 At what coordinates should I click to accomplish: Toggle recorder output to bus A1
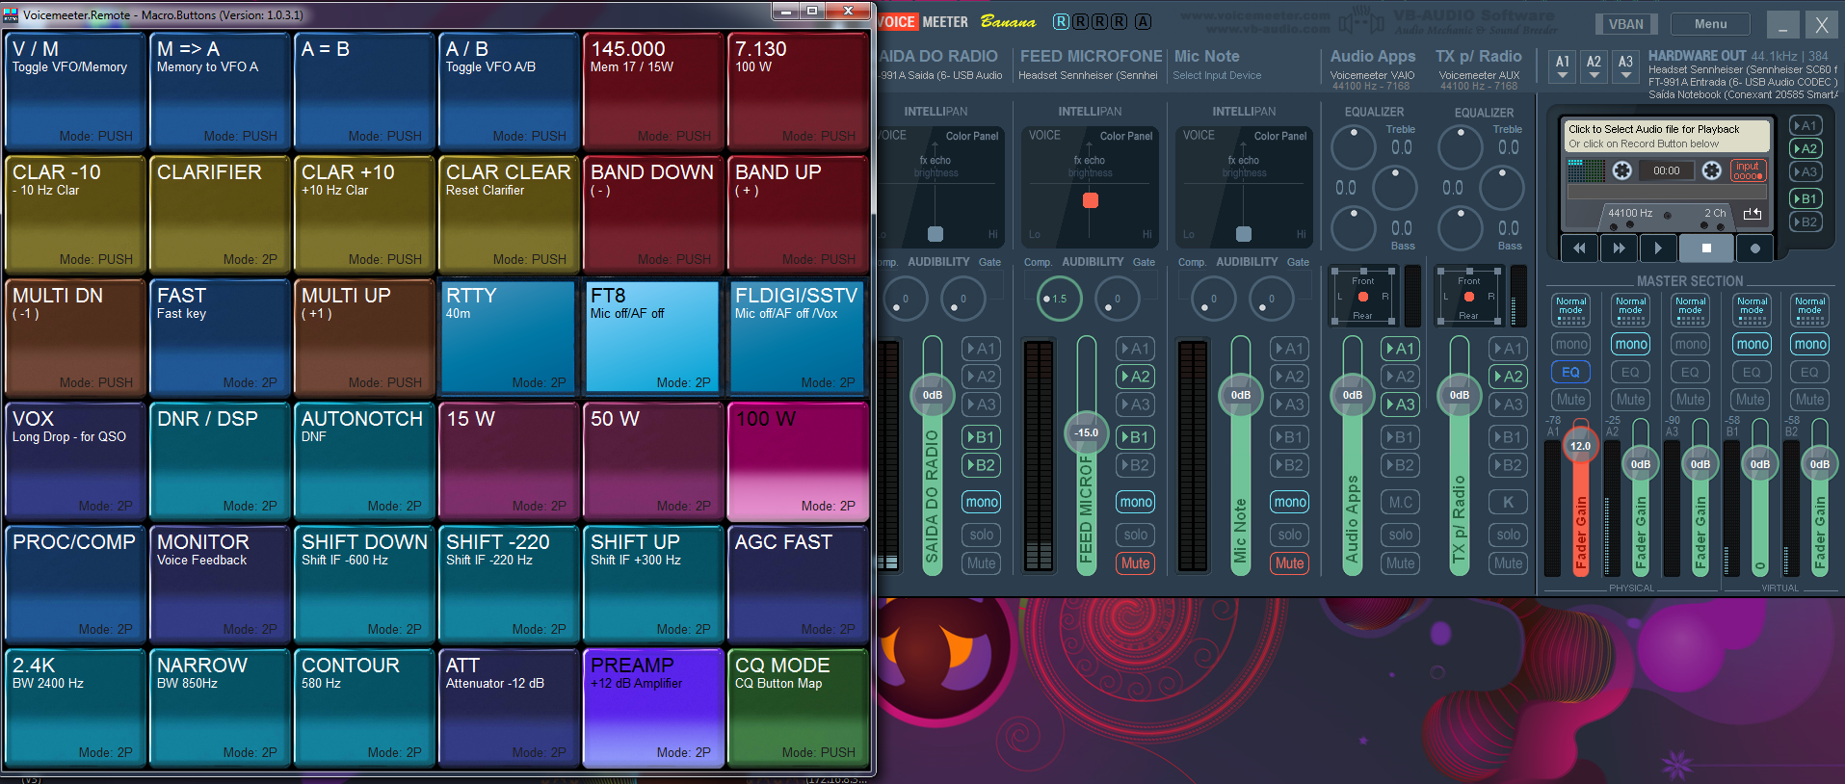pos(1805,125)
